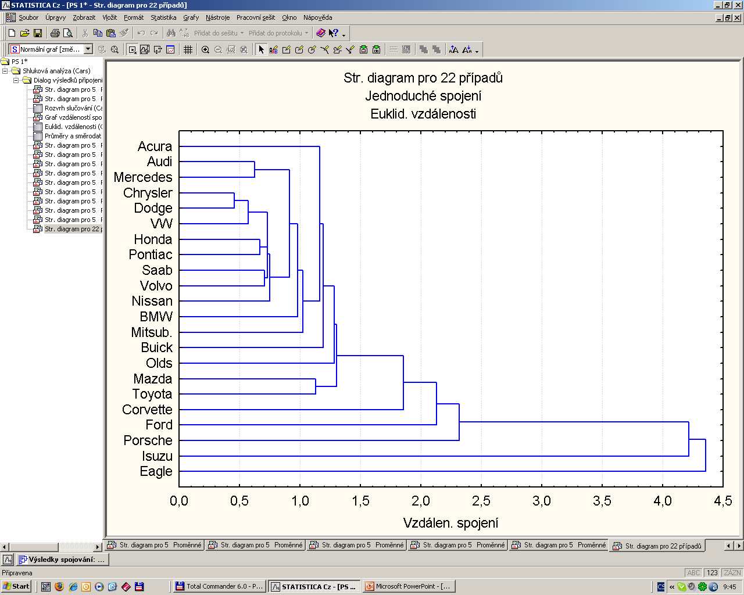Save the workbook with the floppy disk icon

[37, 33]
